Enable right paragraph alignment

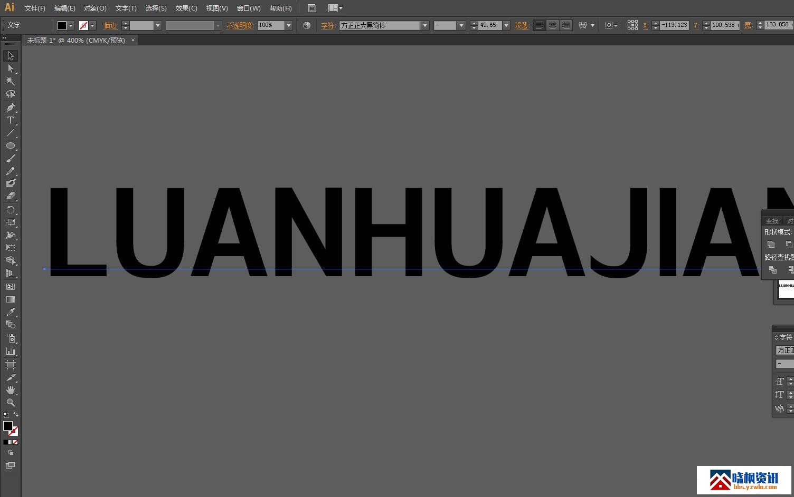pos(565,25)
